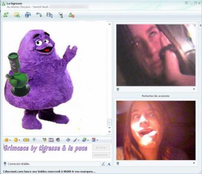Open the activities sharing icon
Image resolution: width=202 pixels, height=174 pixels.
click(x=49, y=15)
